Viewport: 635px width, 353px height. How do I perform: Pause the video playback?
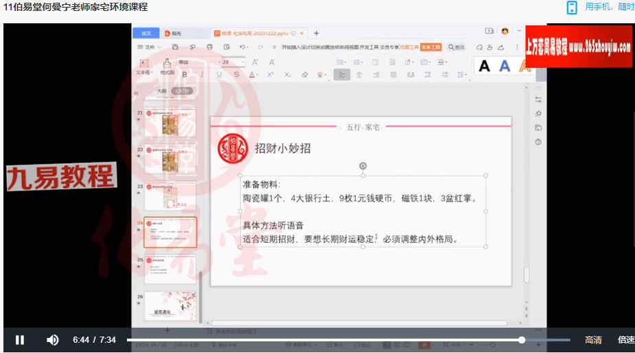pos(19,340)
